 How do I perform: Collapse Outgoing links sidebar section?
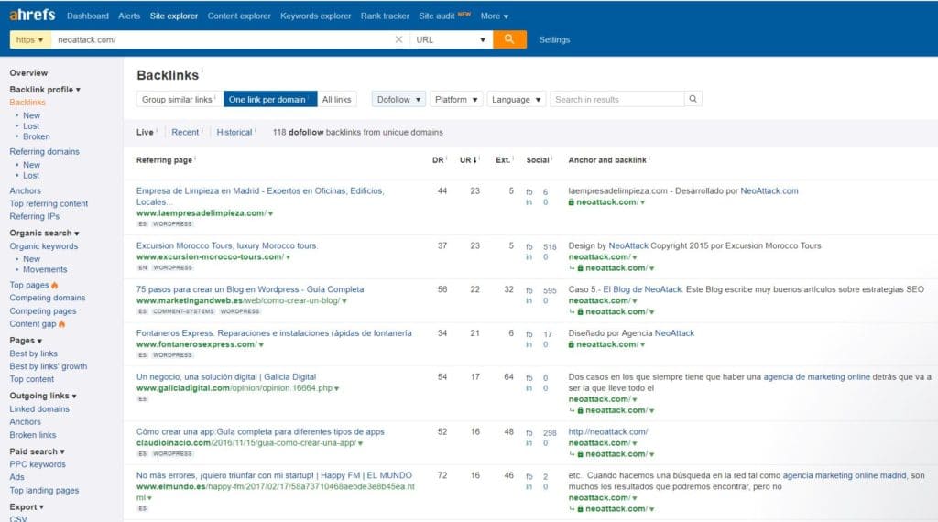click(43, 396)
